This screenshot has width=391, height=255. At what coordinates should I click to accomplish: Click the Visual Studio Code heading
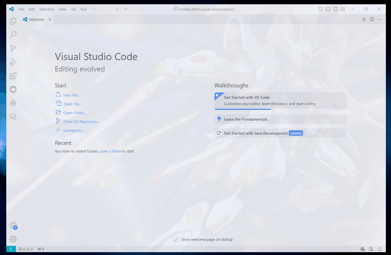(x=96, y=57)
